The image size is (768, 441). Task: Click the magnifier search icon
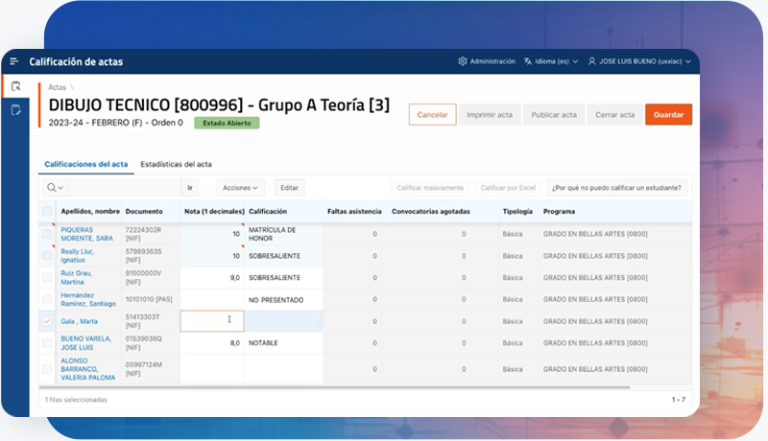coord(54,188)
